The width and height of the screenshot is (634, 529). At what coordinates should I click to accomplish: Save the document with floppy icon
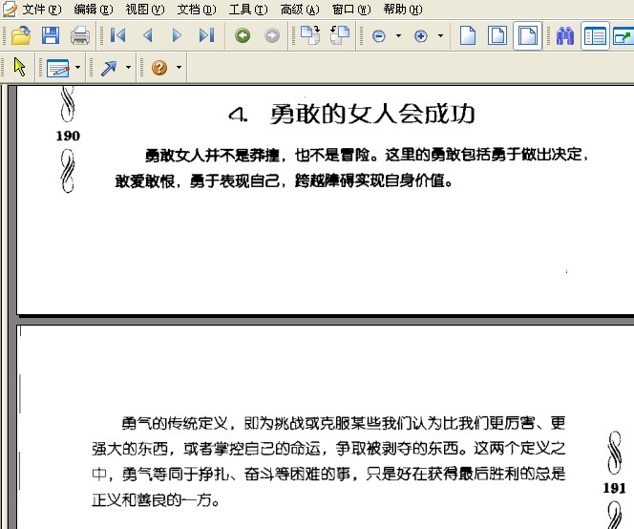[51, 35]
